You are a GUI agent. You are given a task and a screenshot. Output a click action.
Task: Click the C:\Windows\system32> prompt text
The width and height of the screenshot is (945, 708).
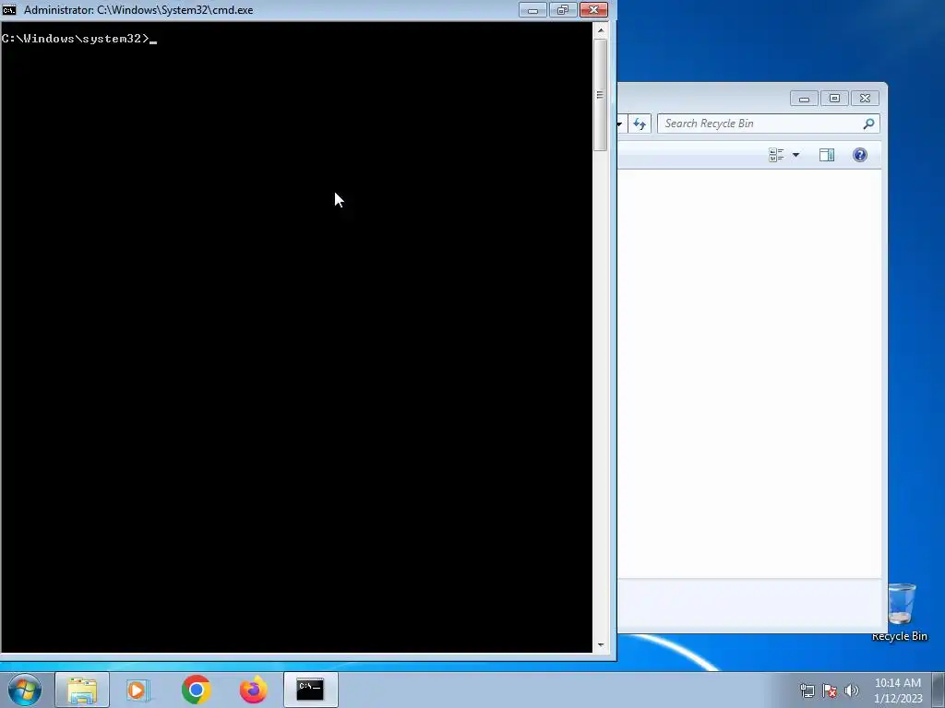point(76,39)
